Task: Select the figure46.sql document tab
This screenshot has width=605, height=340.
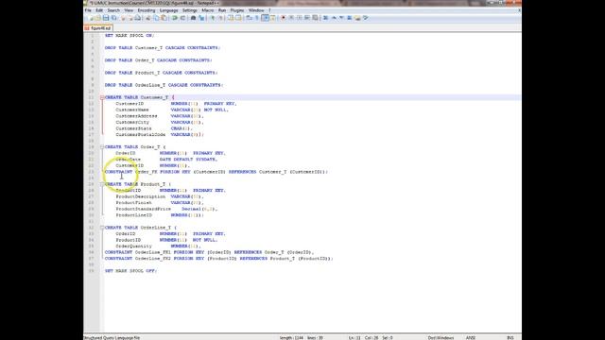Action: (x=98, y=28)
